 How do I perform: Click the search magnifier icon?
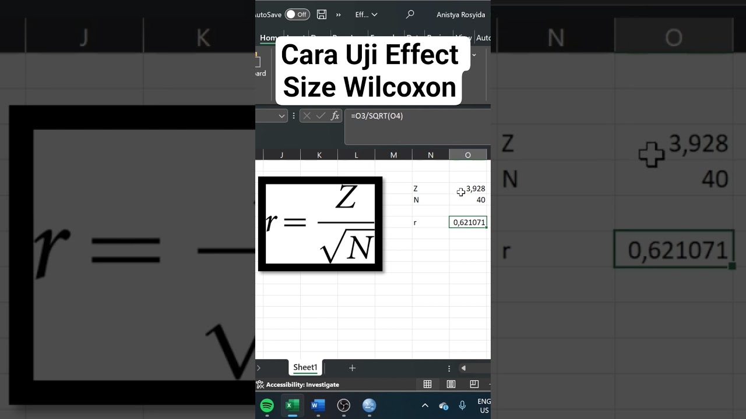(410, 15)
